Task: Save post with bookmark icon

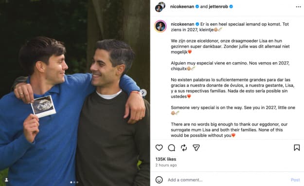Action: point(297,148)
